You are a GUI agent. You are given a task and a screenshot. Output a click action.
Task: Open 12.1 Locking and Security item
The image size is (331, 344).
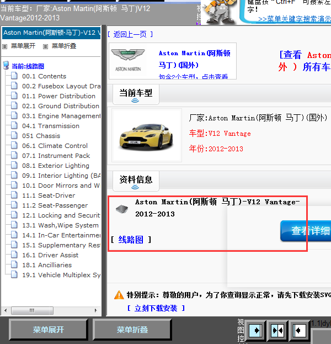coord(61,215)
